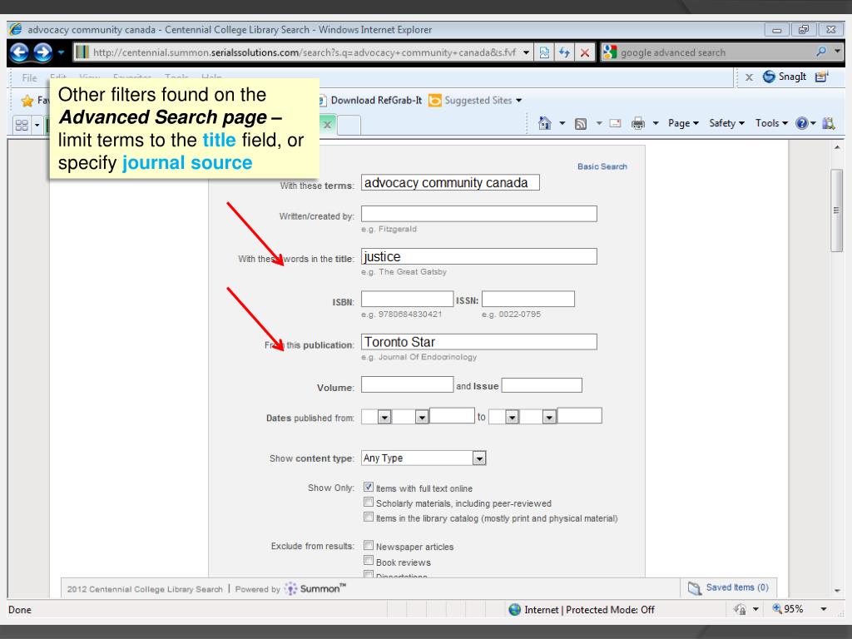The height and width of the screenshot is (639, 852).
Task: Open the search provider options dropdown
Action: coord(837,52)
